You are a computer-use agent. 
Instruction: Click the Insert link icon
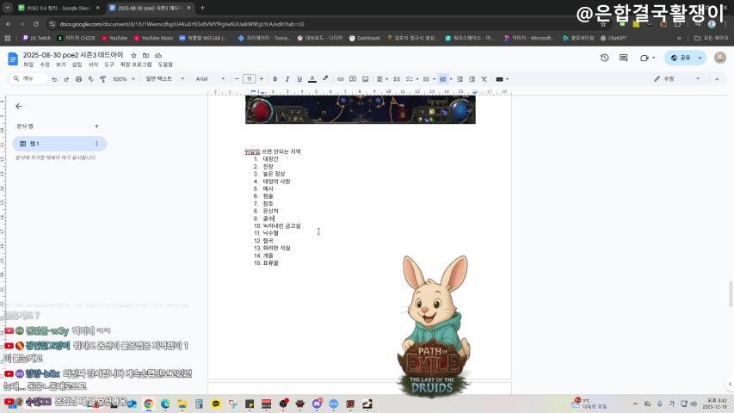point(341,79)
